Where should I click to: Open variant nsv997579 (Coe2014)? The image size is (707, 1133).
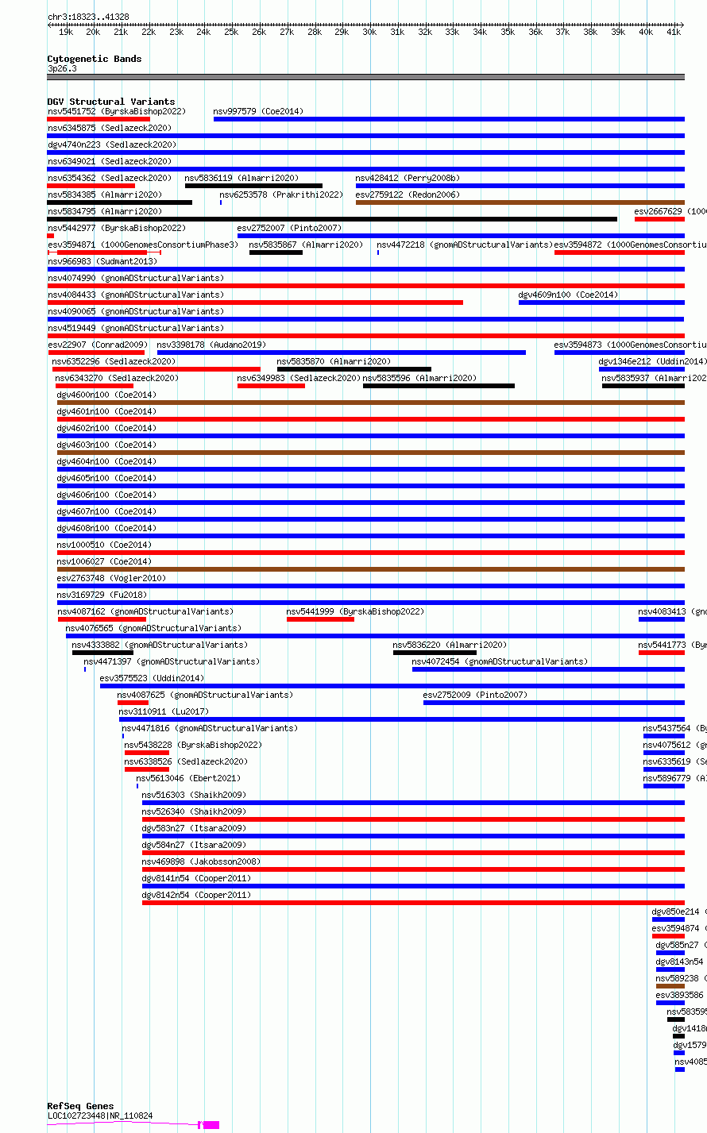[x=449, y=119]
